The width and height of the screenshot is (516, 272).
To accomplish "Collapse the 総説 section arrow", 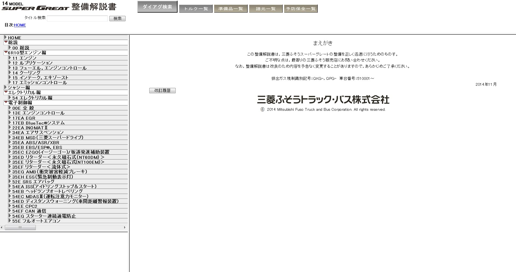I will point(6,42).
